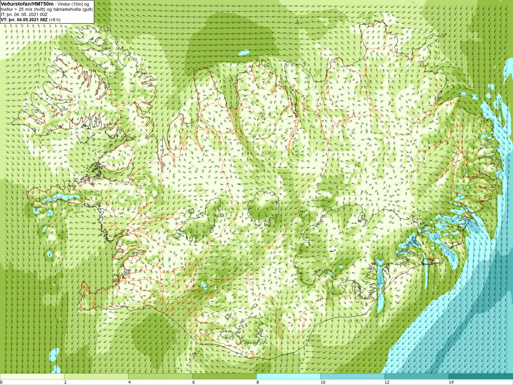The image size is (513, 385).
Task: Click the 'hámarkshviða (gult)' caption line
Action: (73, 9)
